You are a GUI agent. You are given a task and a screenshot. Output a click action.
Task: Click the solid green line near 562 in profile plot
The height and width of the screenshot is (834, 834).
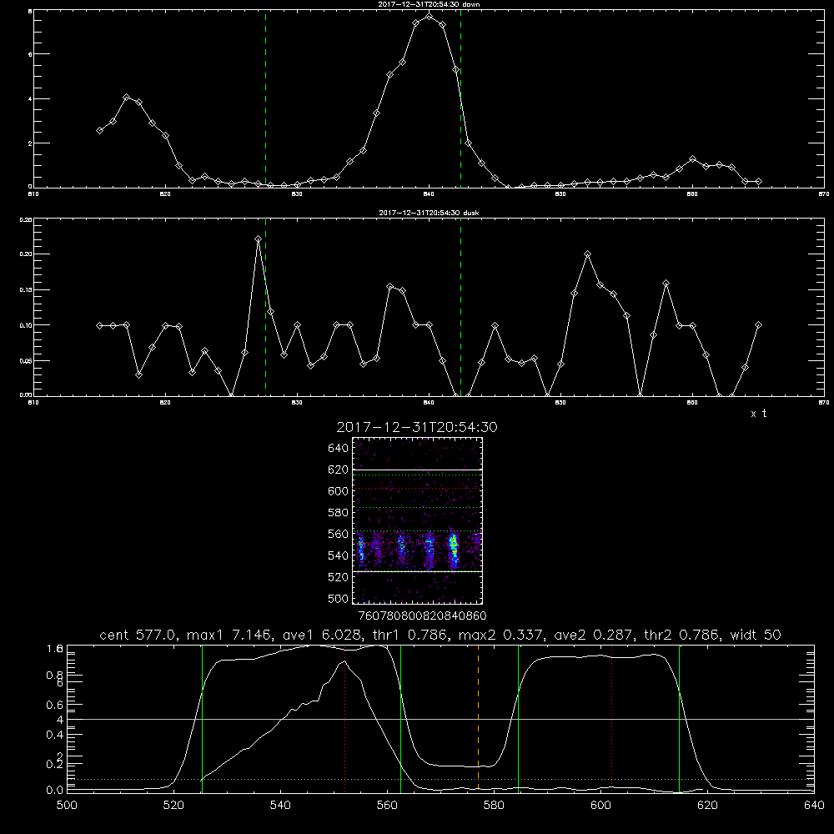coord(400,718)
